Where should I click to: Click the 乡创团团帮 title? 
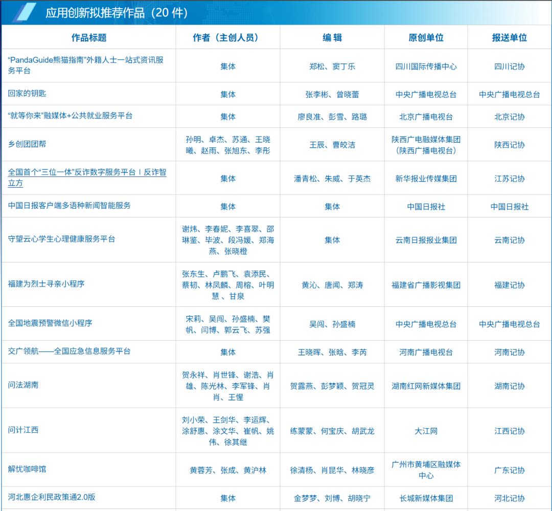tap(27, 144)
